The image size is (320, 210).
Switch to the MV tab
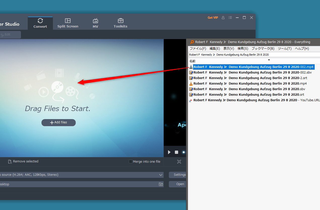point(95,23)
